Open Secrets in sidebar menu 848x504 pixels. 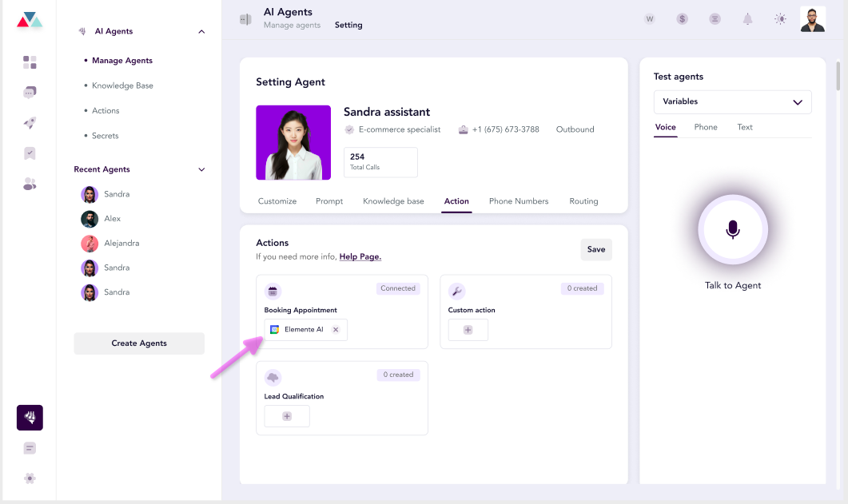(x=105, y=136)
